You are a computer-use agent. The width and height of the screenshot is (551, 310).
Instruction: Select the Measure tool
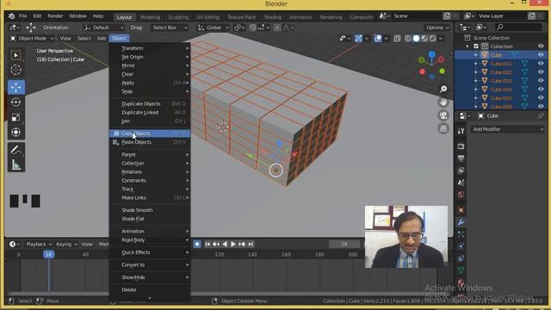[x=15, y=164]
